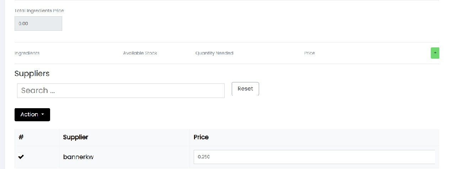Open the black Action dropdown
This screenshot has height=169, width=451.
[32, 115]
